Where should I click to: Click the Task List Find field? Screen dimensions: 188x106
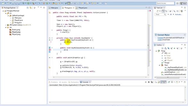(160, 14)
